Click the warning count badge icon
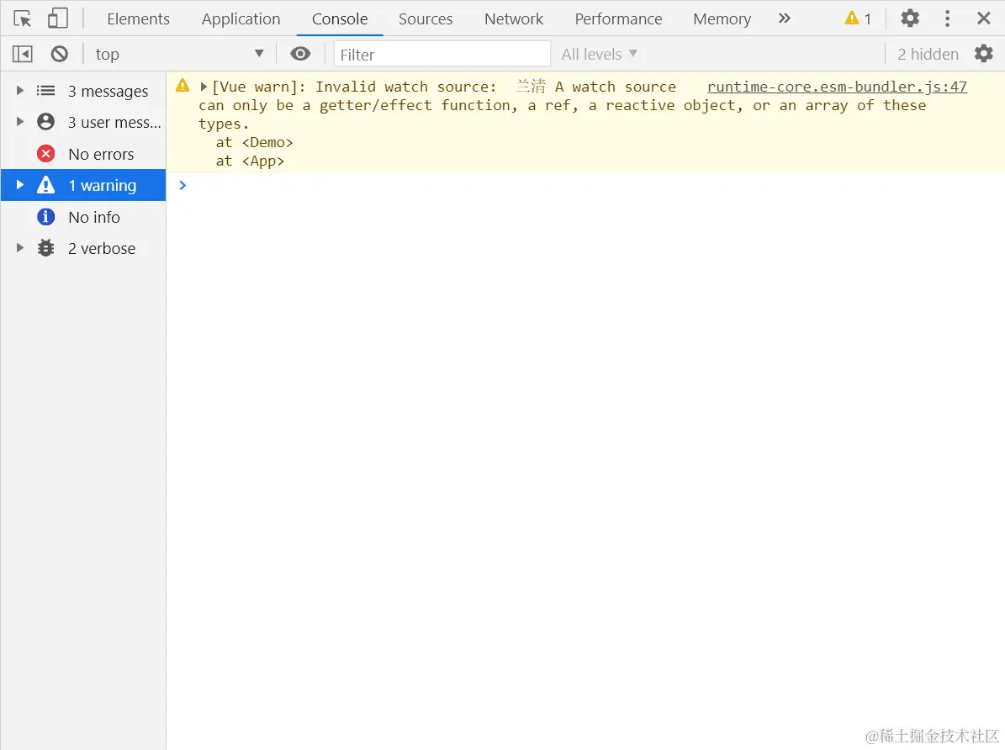 point(852,18)
